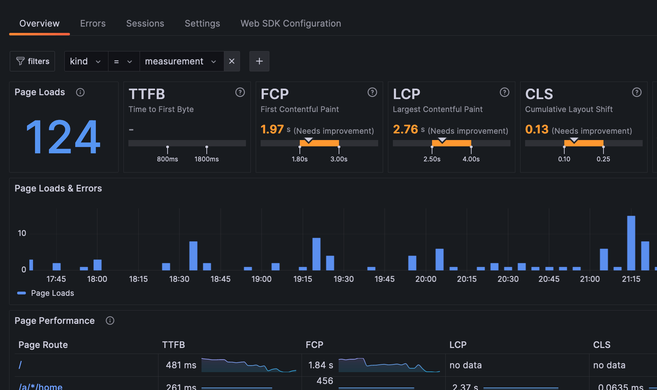Open the Sessions tab
Image resolution: width=657 pixels, height=390 pixels.
145,23
